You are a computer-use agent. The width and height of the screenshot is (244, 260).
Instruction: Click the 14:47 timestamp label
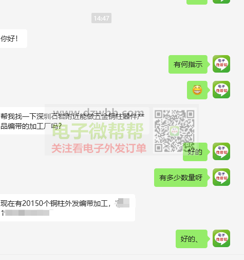(101, 18)
